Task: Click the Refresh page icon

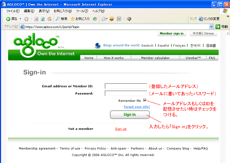Action: click(43, 19)
